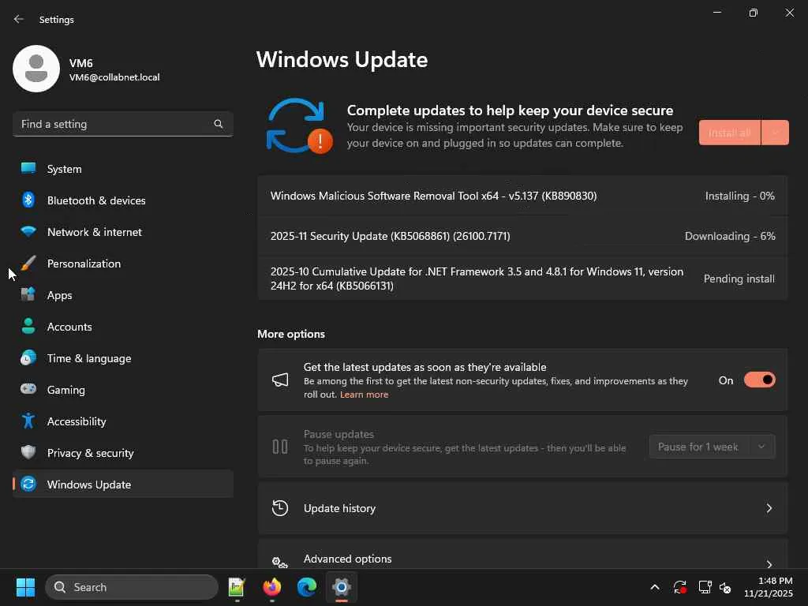808x606 pixels.
Task: Click the Time & language clock icon
Action: pos(28,357)
